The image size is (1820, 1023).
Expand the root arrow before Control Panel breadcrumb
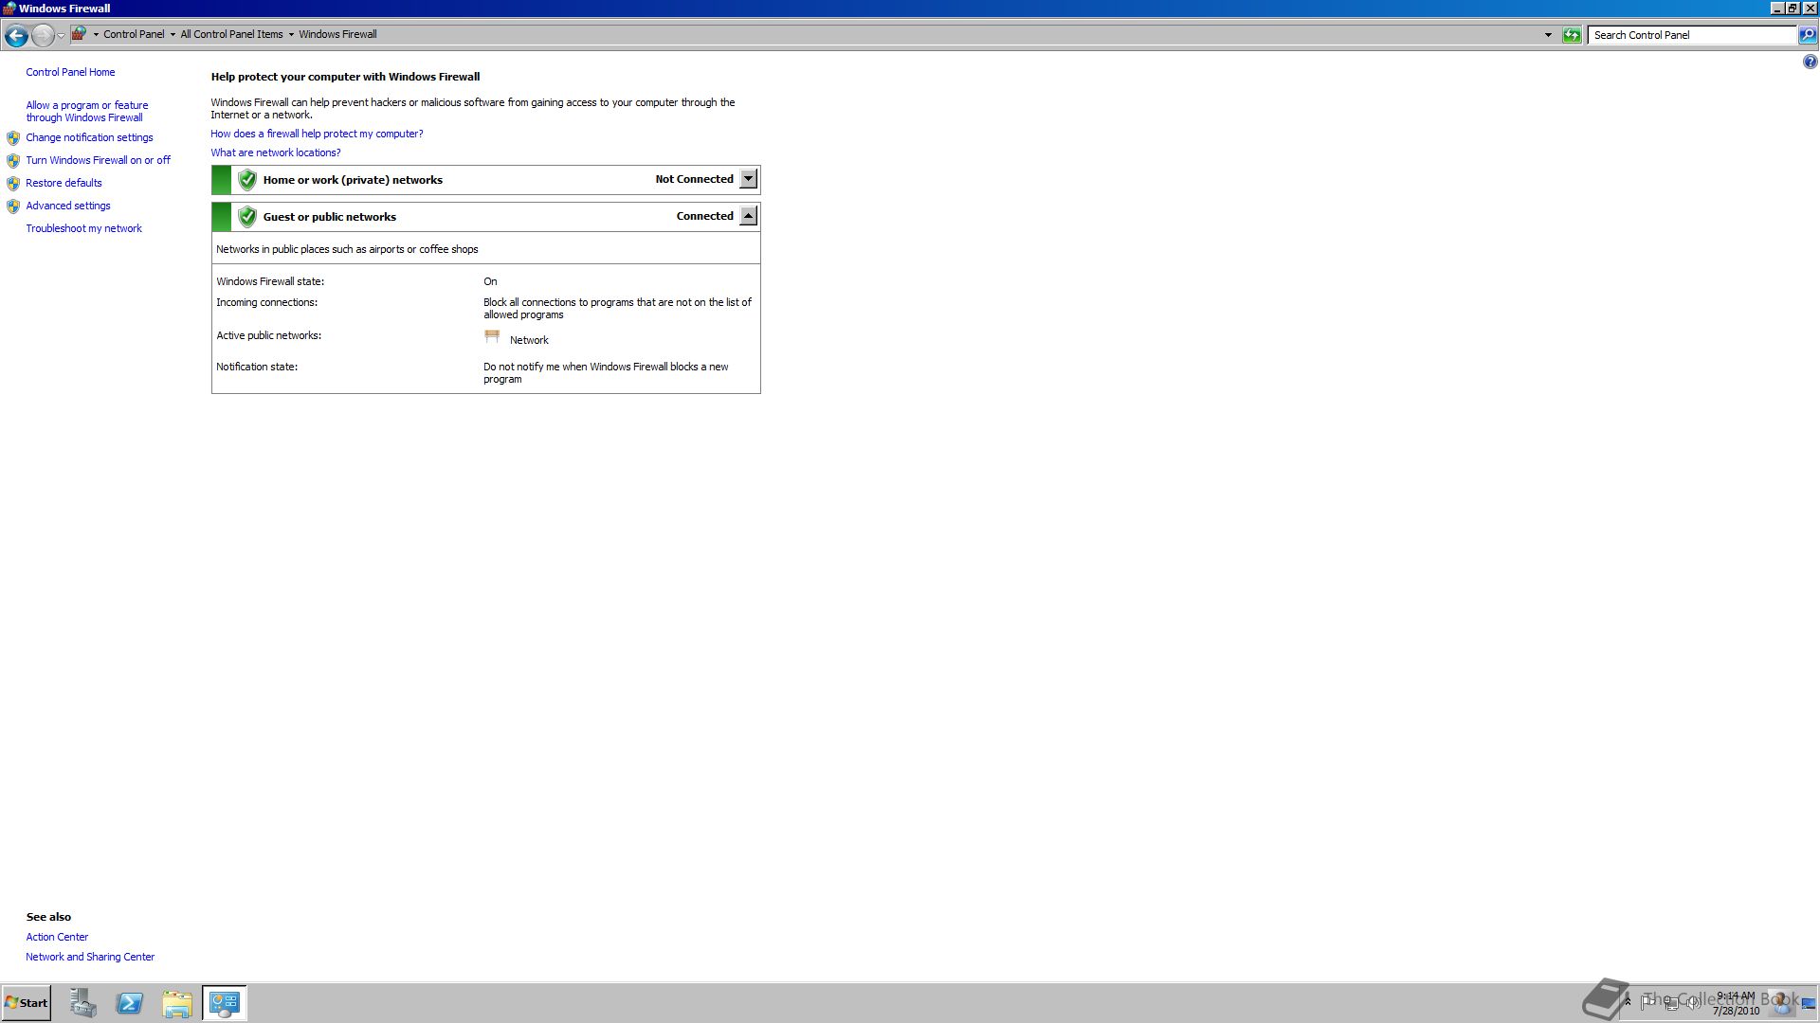tap(96, 35)
